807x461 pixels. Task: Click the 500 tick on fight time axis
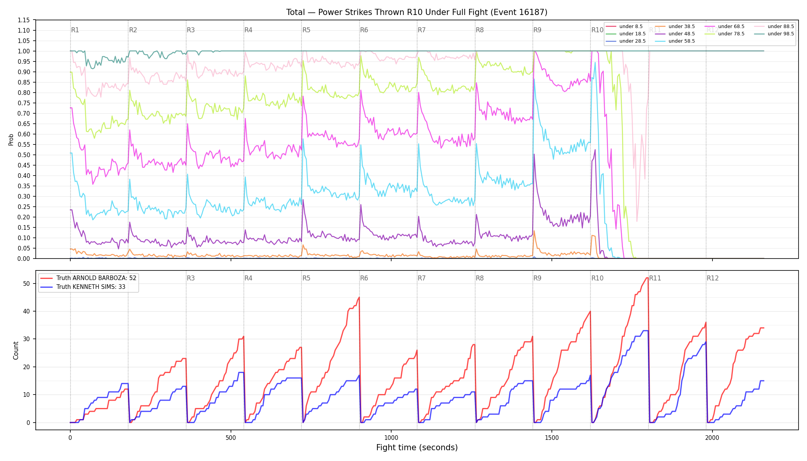coord(231,438)
